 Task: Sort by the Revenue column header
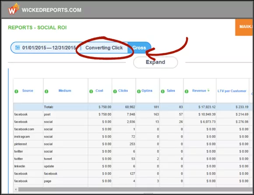tap(199, 90)
